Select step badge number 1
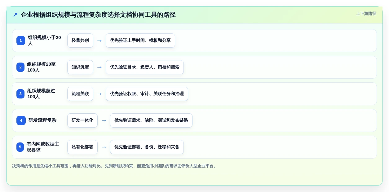Screen dimensions: 389x192 pos(21,41)
